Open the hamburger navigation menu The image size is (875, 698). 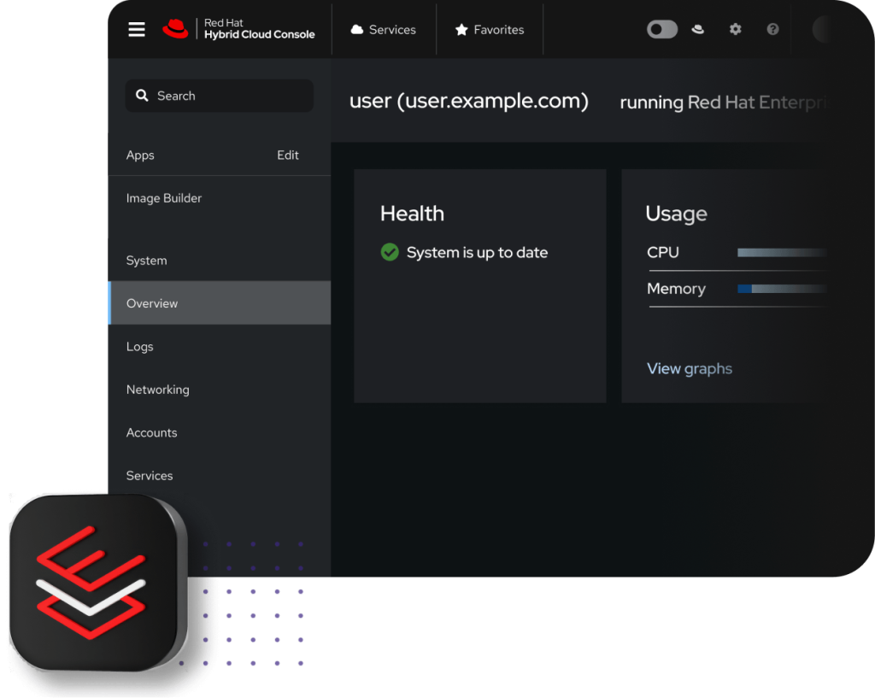pyautogui.click(x=137, y=30)
